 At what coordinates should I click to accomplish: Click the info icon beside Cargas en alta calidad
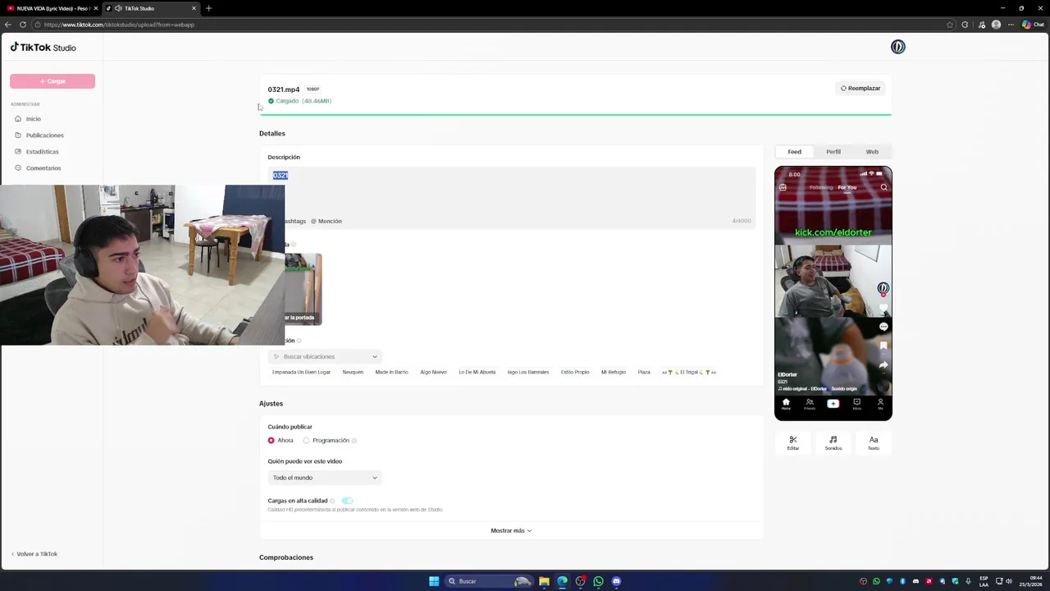(x=332, y=501)
